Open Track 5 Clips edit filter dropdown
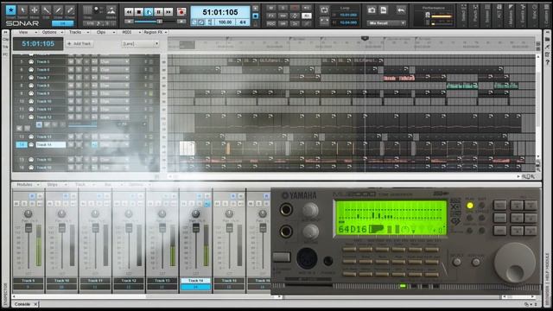Screen dimensions: 553x311 click(114, 61)
